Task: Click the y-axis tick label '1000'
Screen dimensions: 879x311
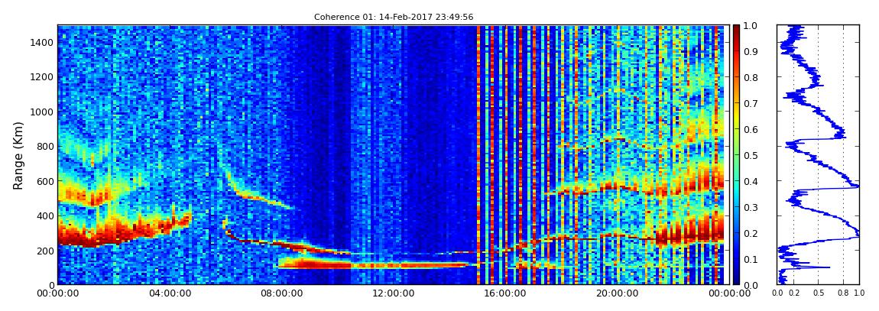Action: [x=41, y=112]
